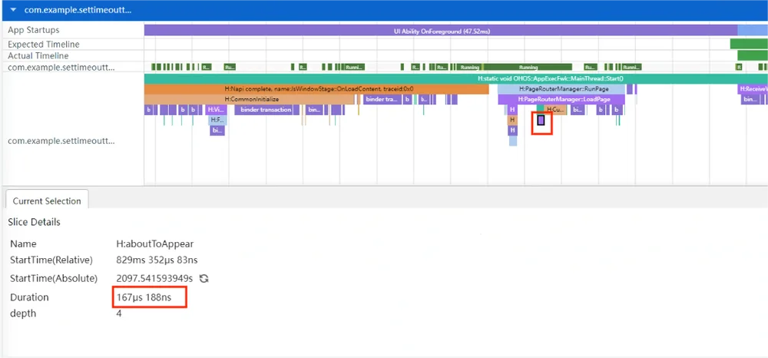Image resolution: width=768 pixels, height=358 pixels.
Task: Click the H:PageRouterManager::RunPage slice
Action: [561, 89]
